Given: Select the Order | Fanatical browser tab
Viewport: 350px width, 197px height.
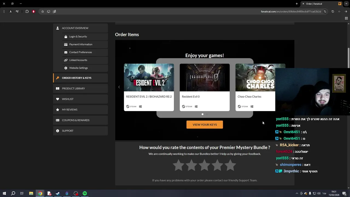Looking at the screenshot, I should point(322,4).
